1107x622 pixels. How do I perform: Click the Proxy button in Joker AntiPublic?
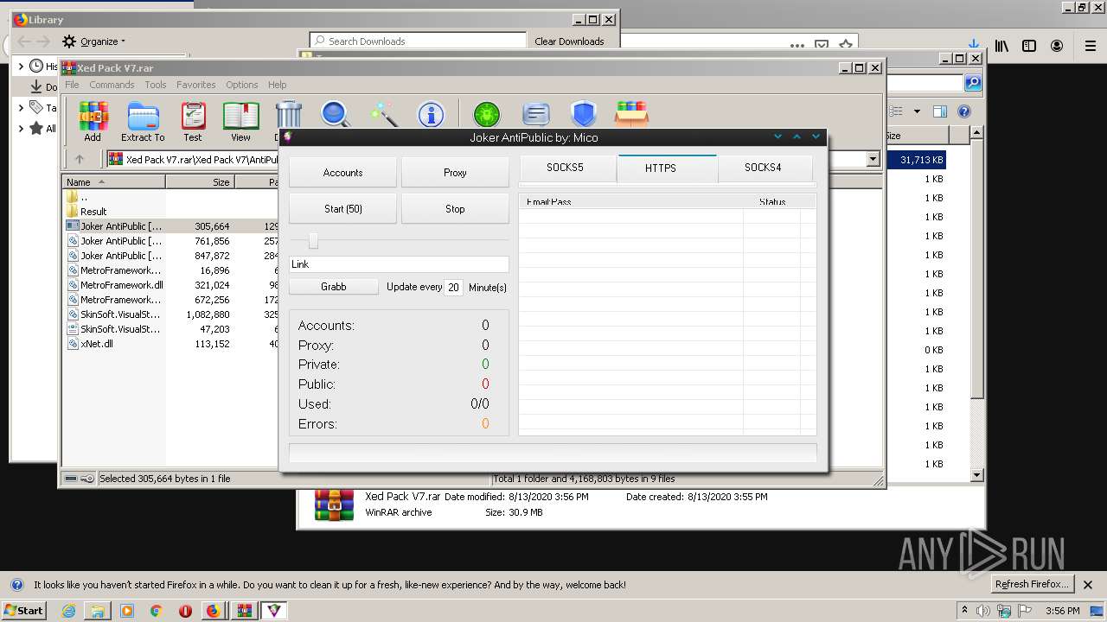click(x=455, y=173)
